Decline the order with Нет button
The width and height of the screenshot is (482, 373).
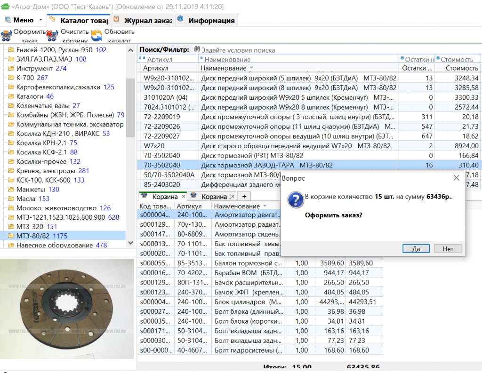tap(448, 248)
